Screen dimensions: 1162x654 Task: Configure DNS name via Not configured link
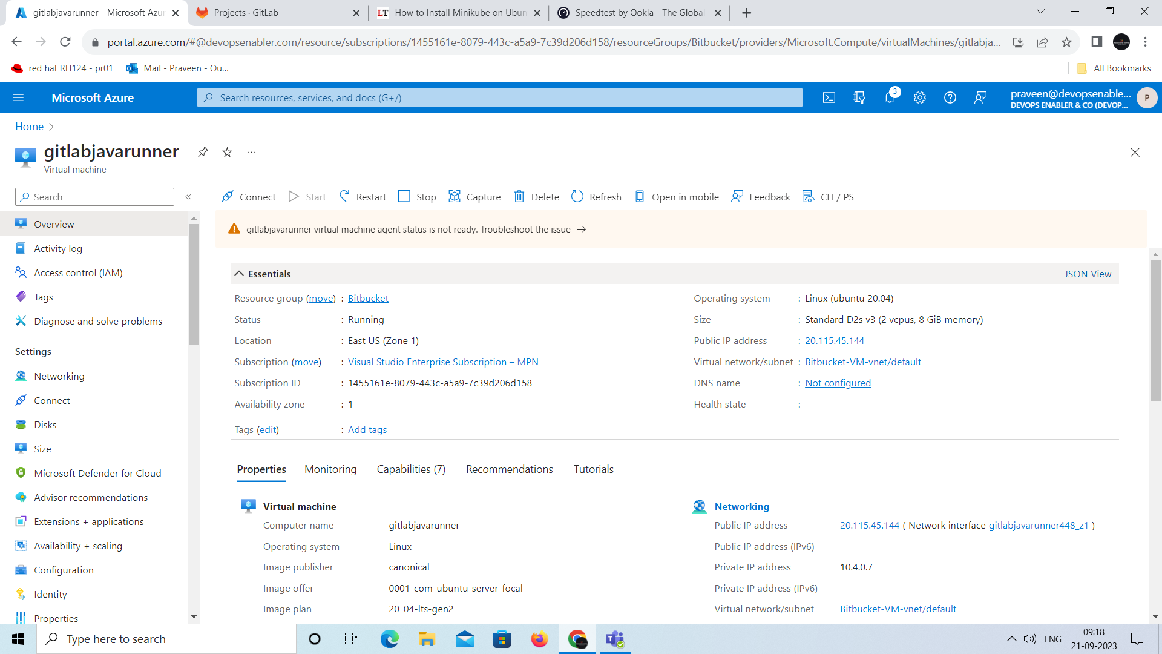[838, 383]
